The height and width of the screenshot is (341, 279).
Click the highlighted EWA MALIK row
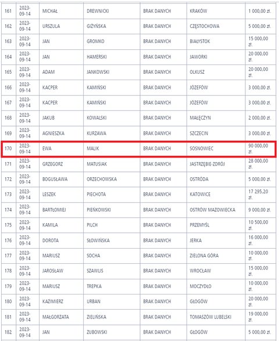139,149
